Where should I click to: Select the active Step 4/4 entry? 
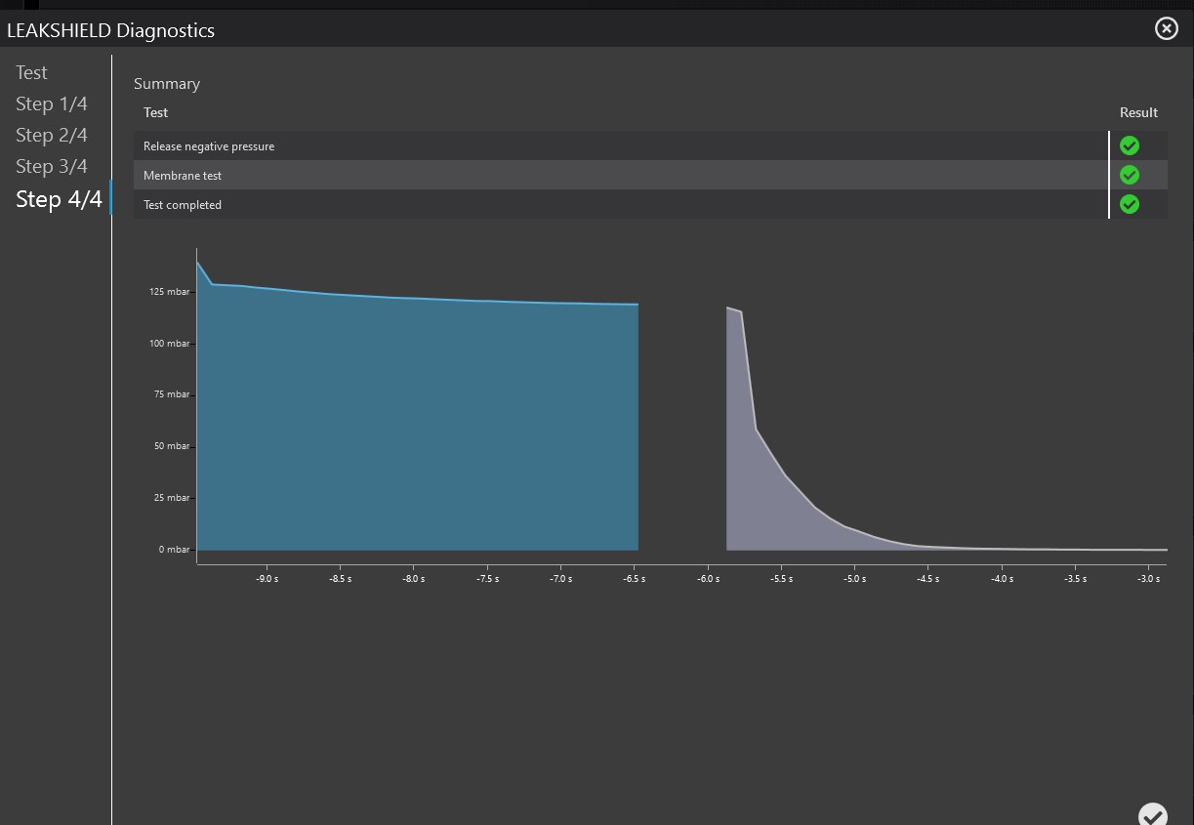coord(59,199)
